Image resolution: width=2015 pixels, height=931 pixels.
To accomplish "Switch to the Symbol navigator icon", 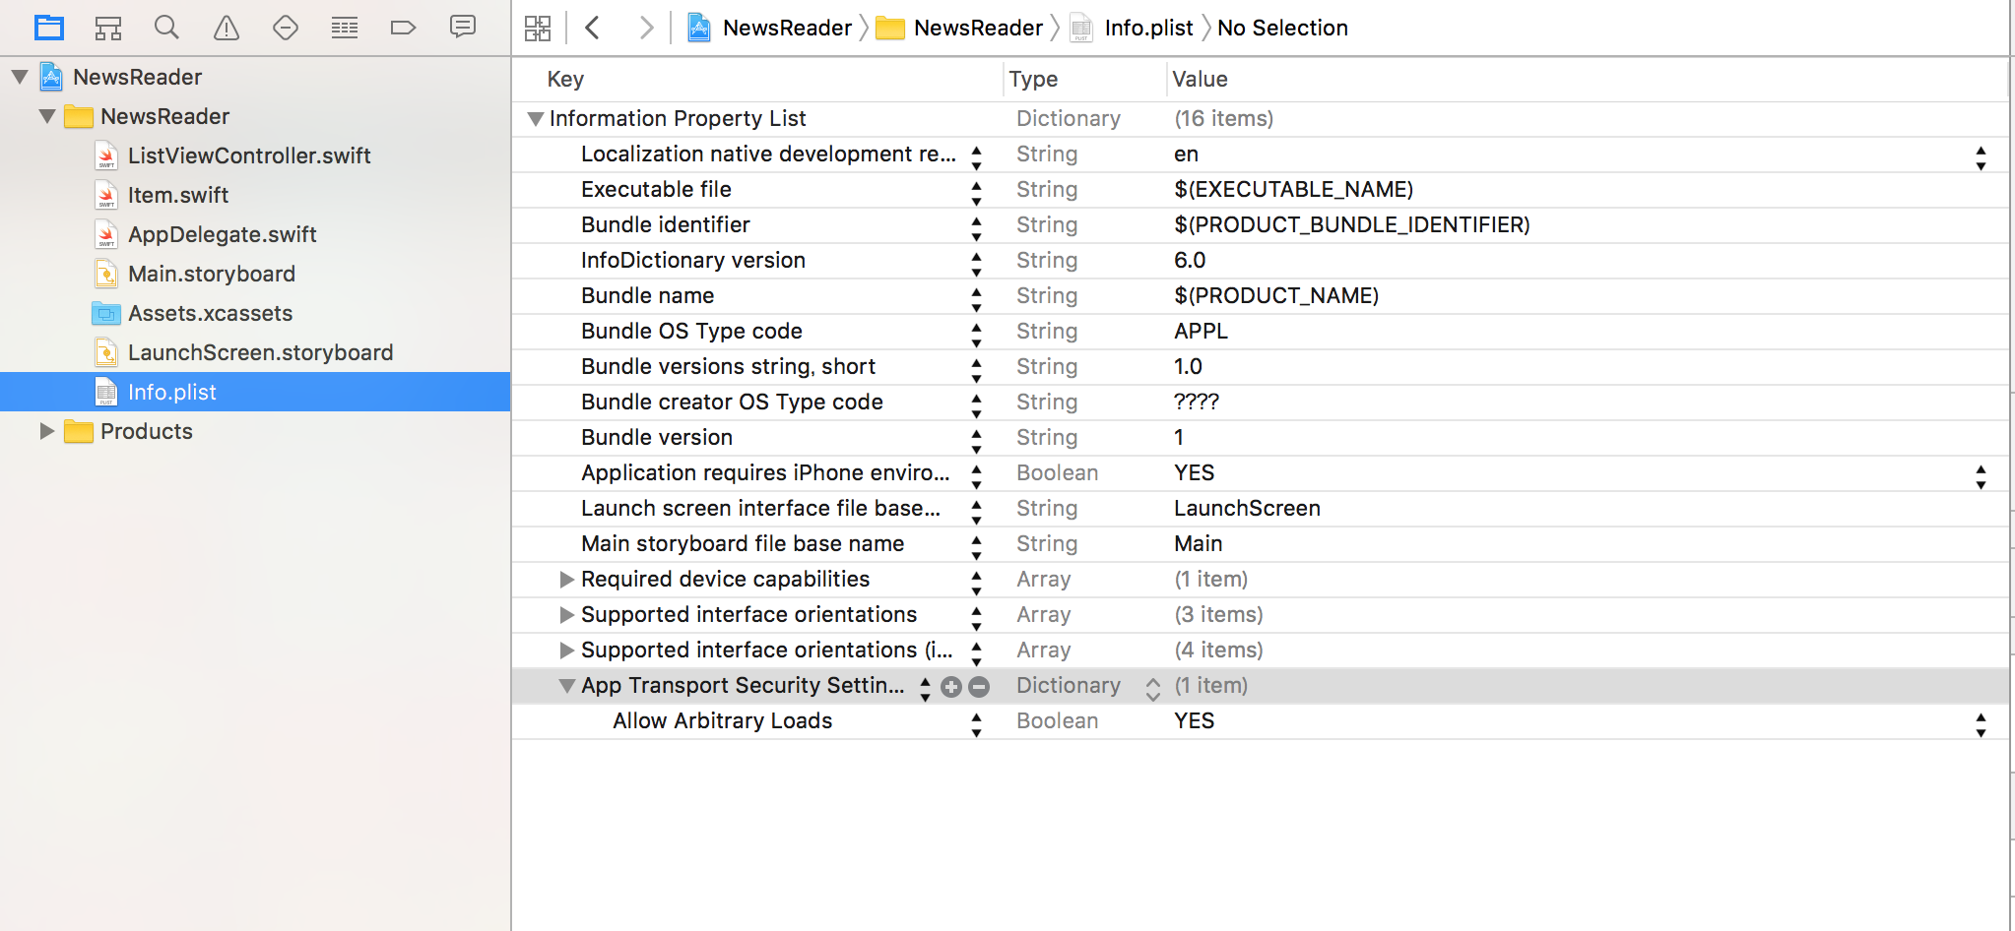I will point(108,28).
